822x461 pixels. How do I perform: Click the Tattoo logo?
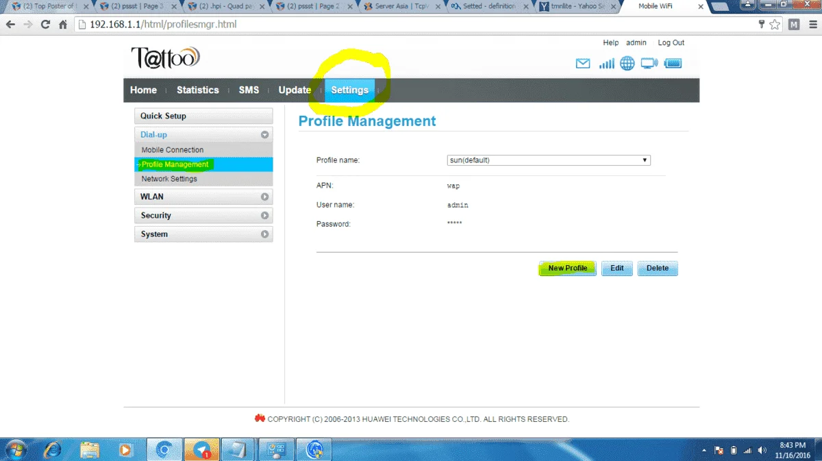coord(165,57)
